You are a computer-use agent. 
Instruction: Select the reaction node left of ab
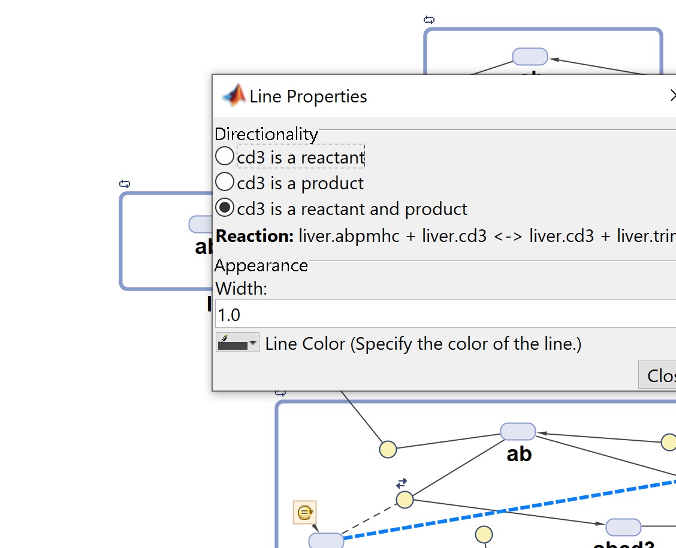point(388,449)
